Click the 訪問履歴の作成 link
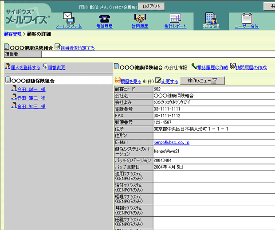This screenshot has width=275, height=230. point(251,67)
